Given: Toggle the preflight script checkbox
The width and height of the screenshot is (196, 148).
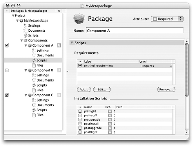Looking at the screenshot, I should coord(80,111).
